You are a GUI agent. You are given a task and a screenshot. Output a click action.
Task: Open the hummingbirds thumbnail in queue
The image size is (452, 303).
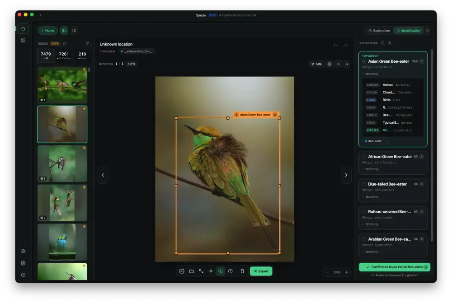tap(62, 85)
